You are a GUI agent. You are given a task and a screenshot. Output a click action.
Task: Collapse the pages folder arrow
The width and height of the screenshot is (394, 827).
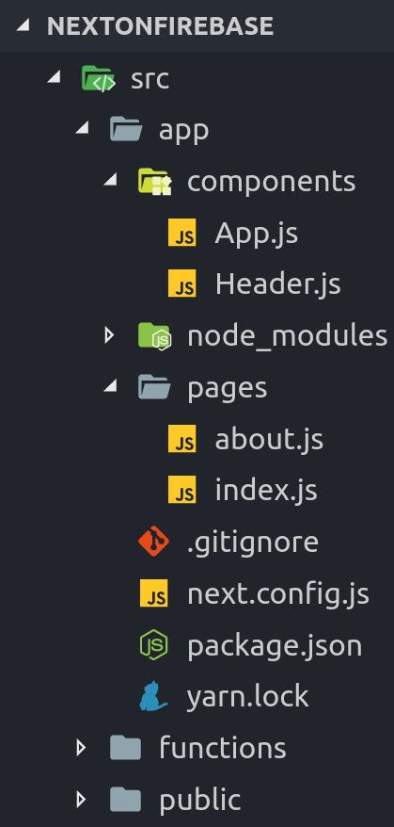point(110,386)
